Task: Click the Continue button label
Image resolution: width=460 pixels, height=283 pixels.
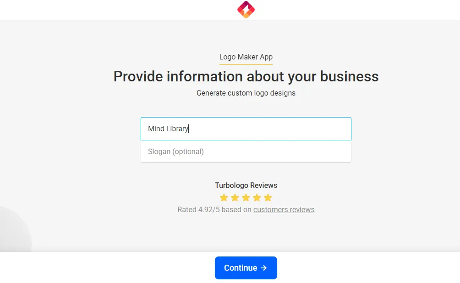Action: [x=241, y=268]
